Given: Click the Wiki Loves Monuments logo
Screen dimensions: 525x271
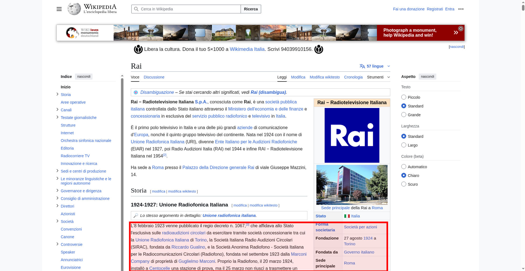Looking at the screenshot, I should tap(82, 33).
